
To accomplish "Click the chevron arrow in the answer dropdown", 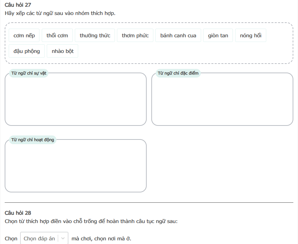I will (63, 239).
